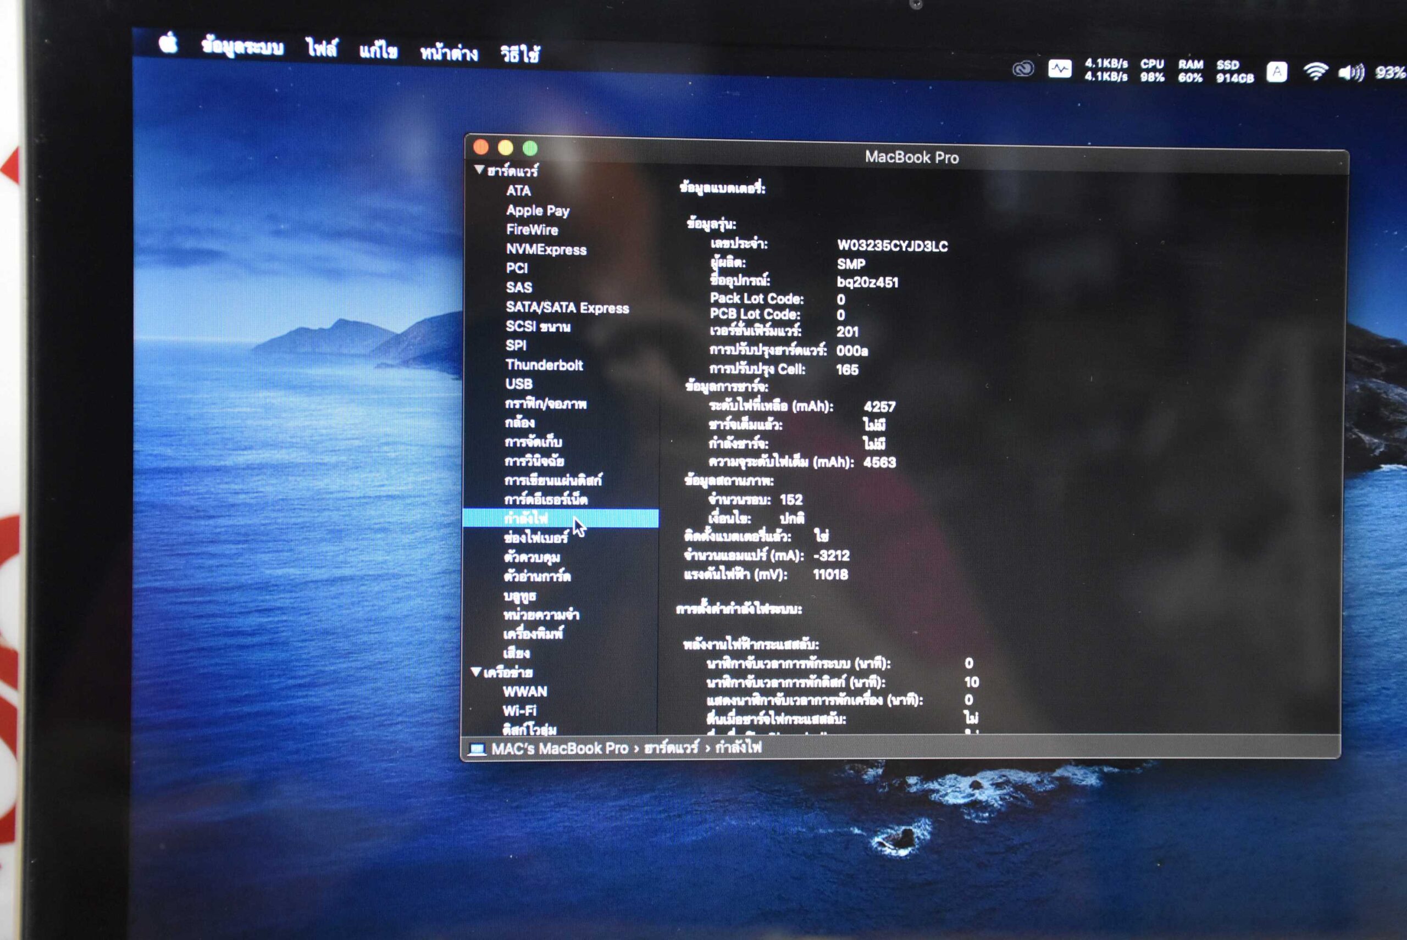1407x940 pixels.
Task: Open the ไฟล์ menu
Action: (x=322, y=48)
